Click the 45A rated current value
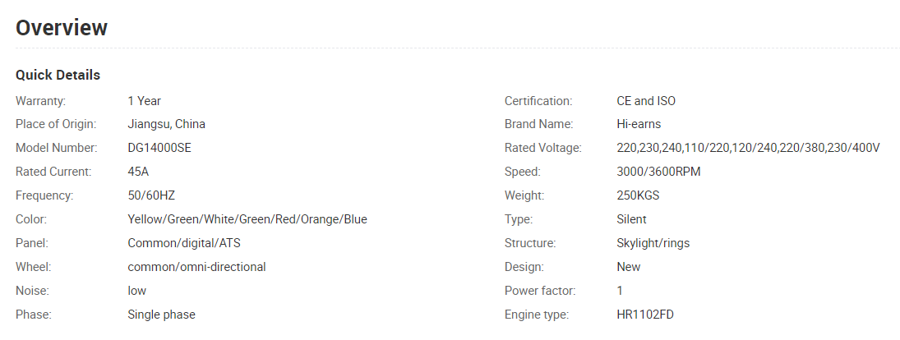The height and width of the screenshot is (340, 900). 138,172
